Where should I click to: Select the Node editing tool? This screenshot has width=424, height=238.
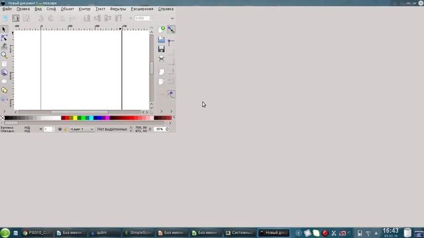pyautogui.click(x=4, y=38)
